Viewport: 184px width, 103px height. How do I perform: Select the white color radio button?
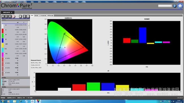point(5,25)
